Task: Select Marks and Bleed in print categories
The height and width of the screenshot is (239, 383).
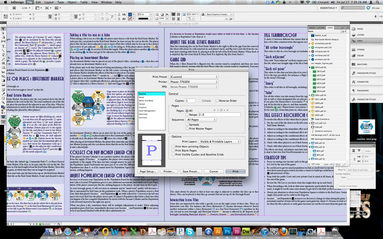Action: (x=146, y=101)
